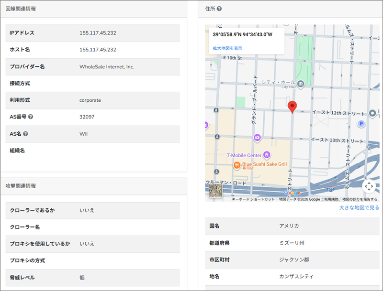Click the Blue Sushi Sake Grill restaurant icon

[x=237, y=165]
